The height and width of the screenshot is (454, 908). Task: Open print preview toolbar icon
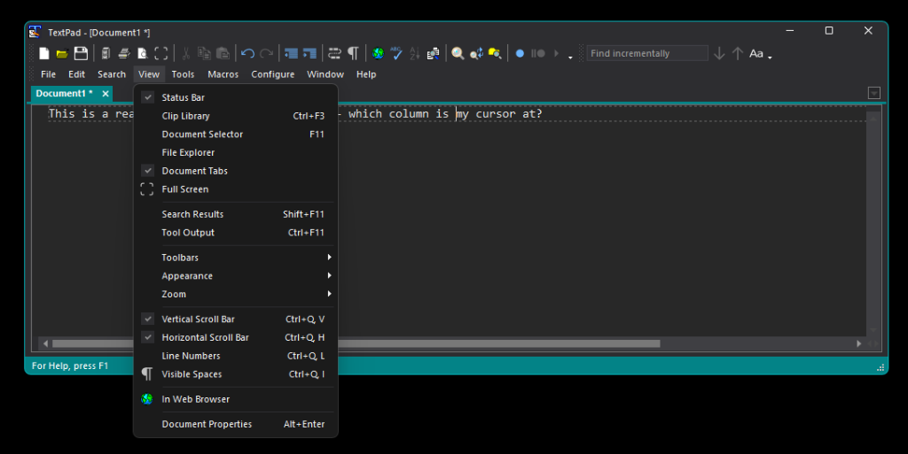143,53
